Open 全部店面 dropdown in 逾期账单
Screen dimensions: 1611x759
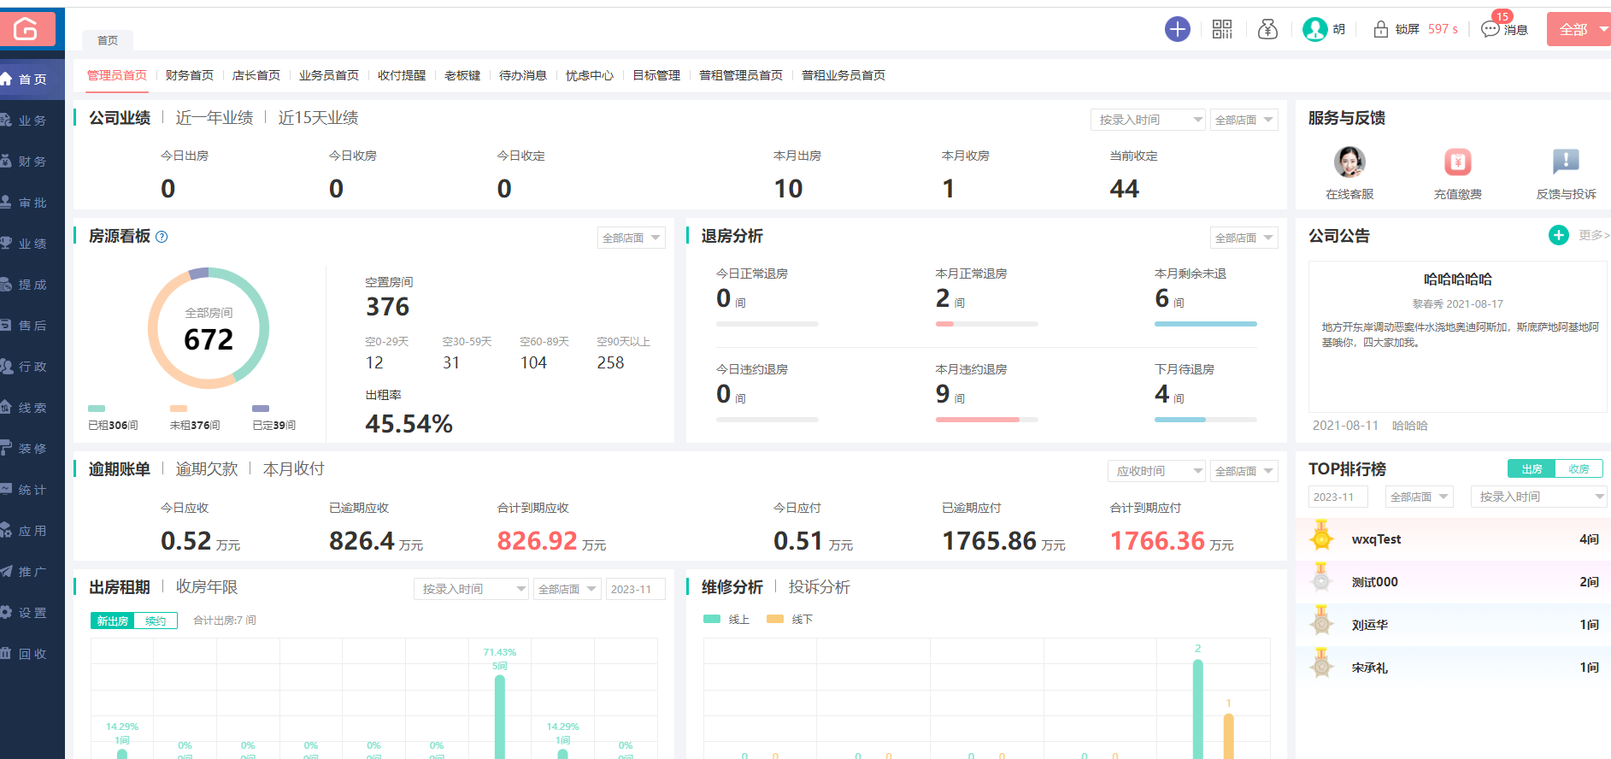pos(1244,471)
